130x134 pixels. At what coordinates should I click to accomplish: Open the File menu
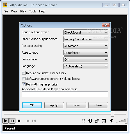tap(6, 11)
